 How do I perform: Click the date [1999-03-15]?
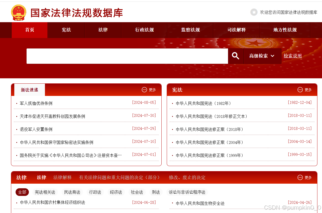pyautogui.click(x=300, y=155)
